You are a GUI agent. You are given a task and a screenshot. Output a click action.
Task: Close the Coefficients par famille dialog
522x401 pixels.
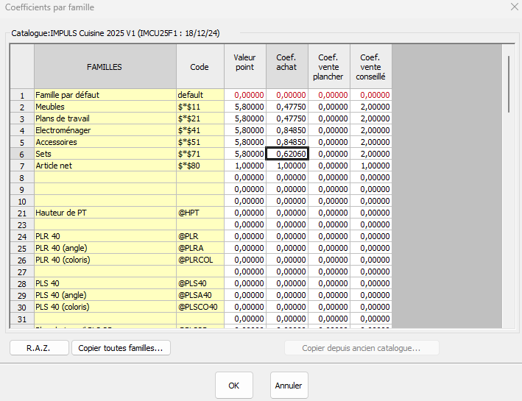pos(512,7)
